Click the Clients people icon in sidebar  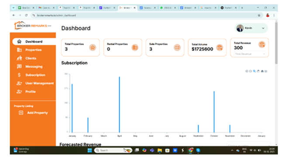coord(19,58)
